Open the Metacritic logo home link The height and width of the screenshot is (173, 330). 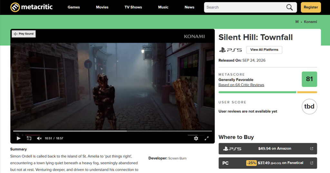[32, 7]
